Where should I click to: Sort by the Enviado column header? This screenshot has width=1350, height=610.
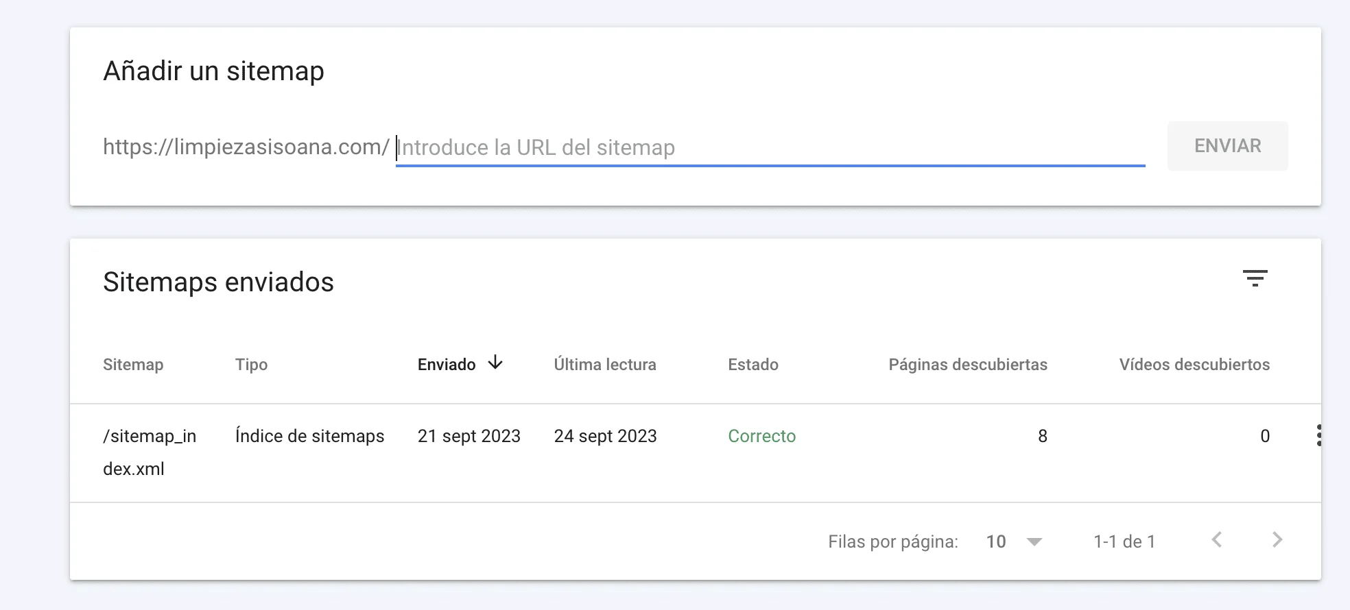447,365
